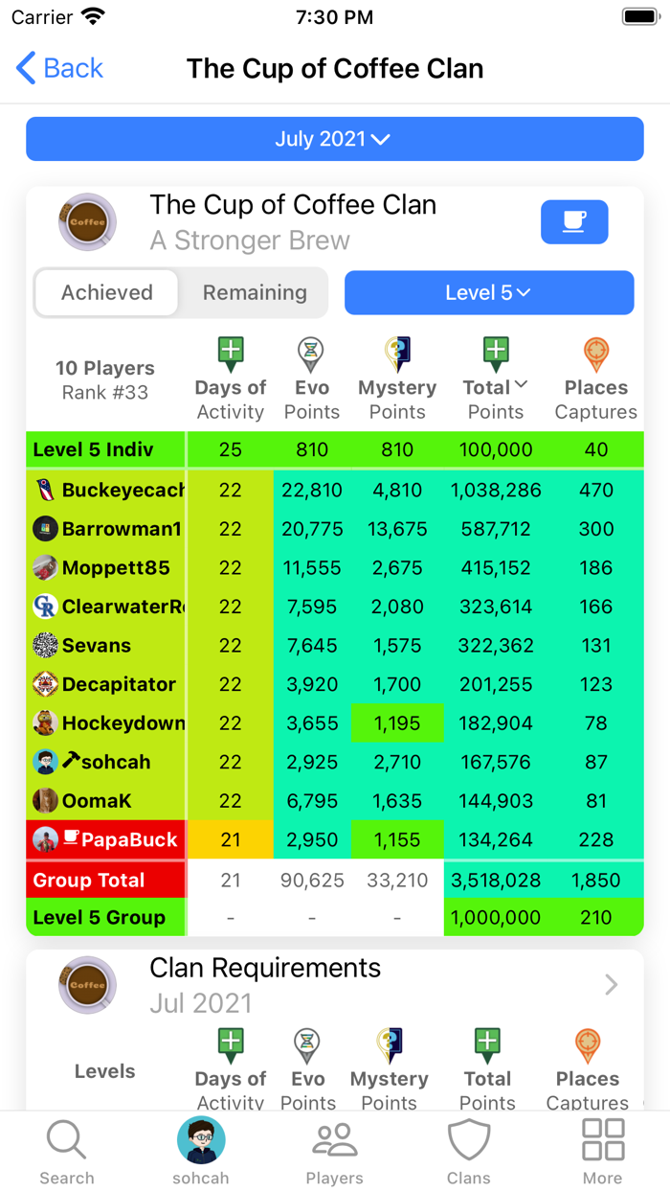Open the July 2021 month dropdown
670x1192 pixels.
pyautogui.click(x=335, y=139)
